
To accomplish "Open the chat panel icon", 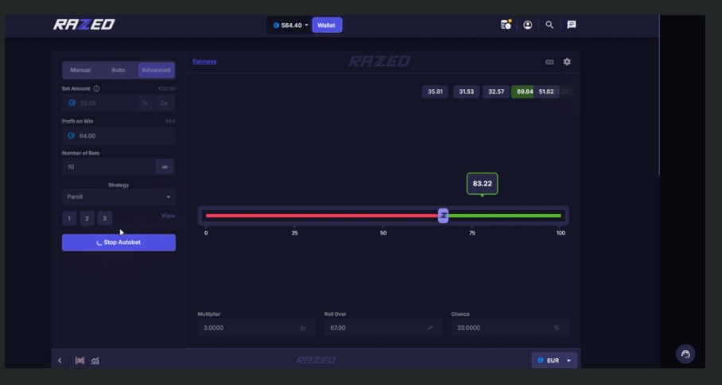I will 571,25.
